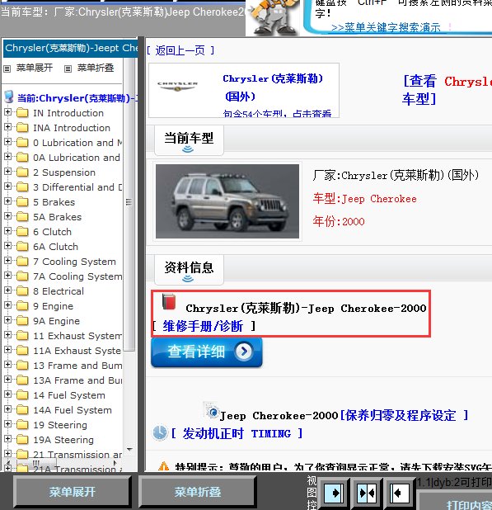This screenshot has height=510, width=492.
Task: Click the warning triangle icon near 特别提示
Action: 164,466
